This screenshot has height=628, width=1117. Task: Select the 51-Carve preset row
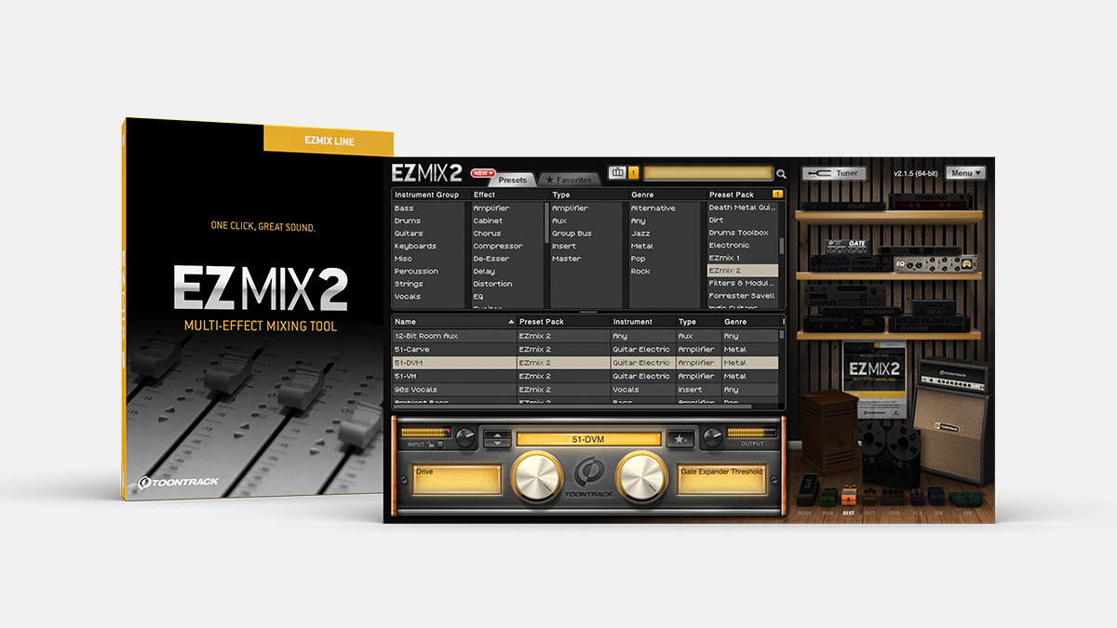coord(585,349)
